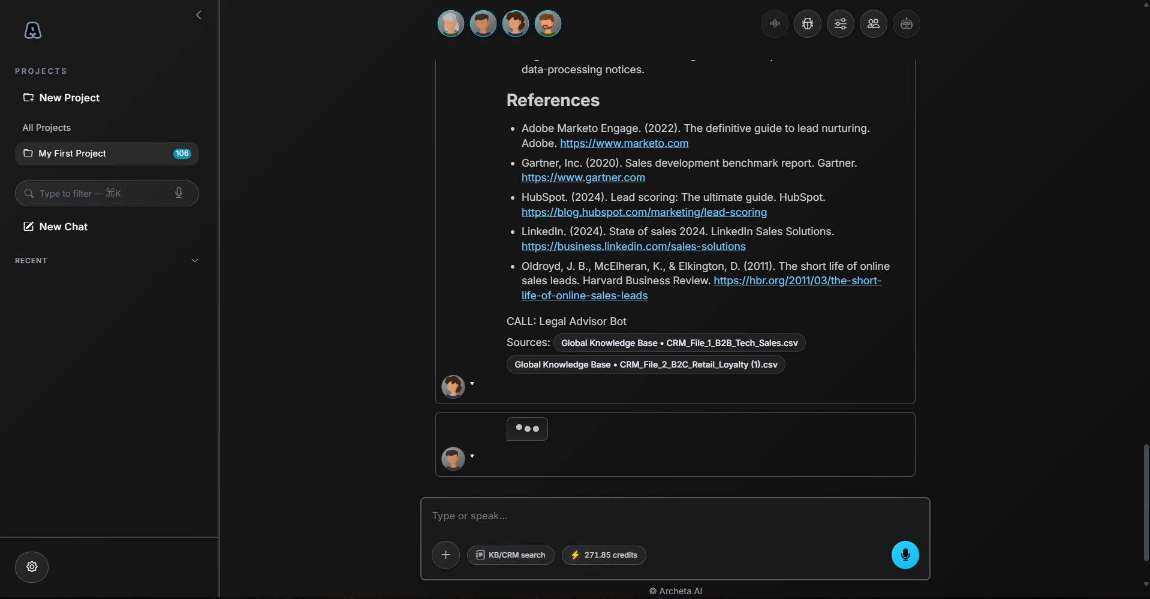
Task: Click the CRM_File_2_B2C_Retail_Loyalty source chip
Action: (x=646, y=365)
